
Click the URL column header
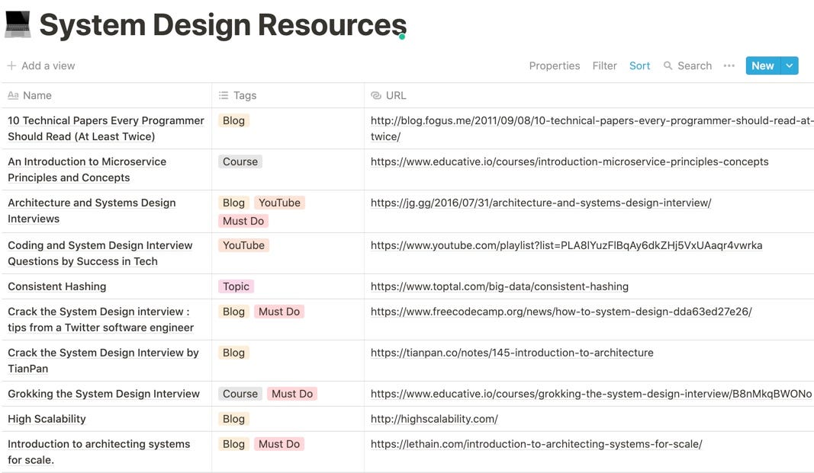coord(396,95)
